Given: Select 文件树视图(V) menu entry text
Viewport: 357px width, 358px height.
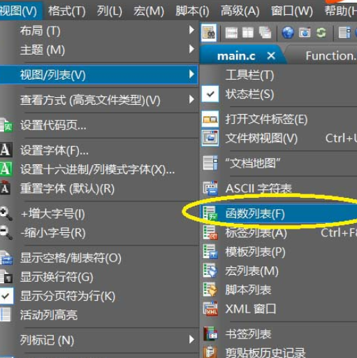Looking at the screenshot, I should pyautogui.click(x=261, y=138).
